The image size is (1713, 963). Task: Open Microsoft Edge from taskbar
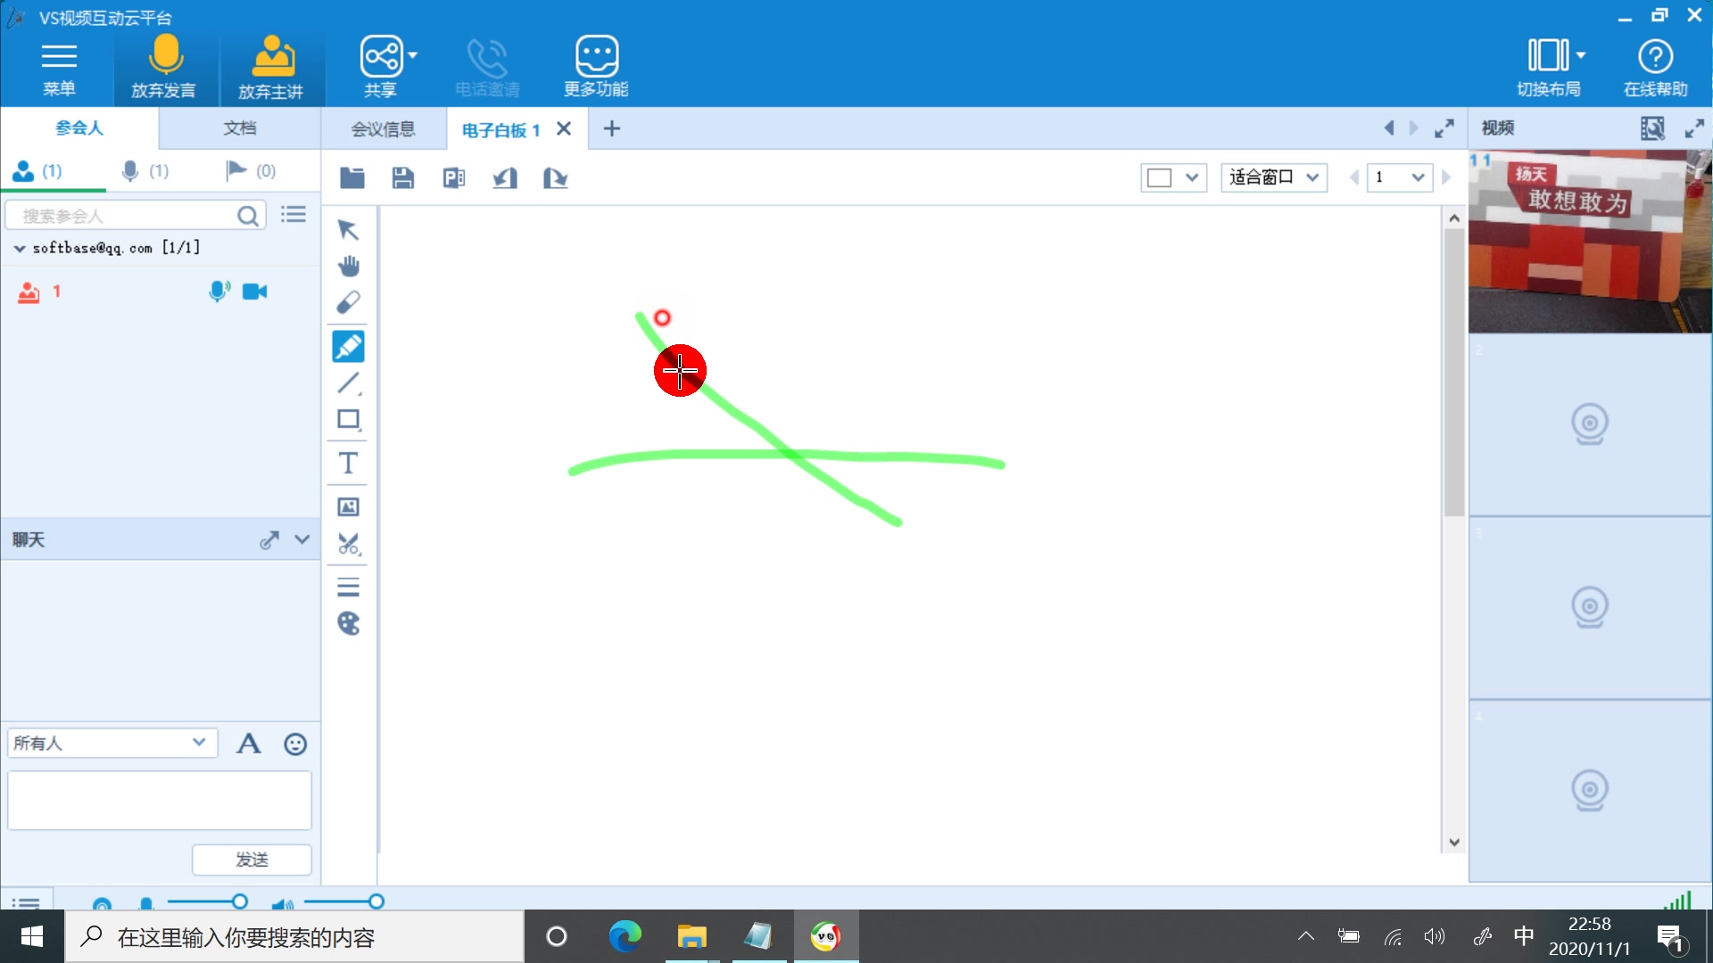[x=625, y=936]
